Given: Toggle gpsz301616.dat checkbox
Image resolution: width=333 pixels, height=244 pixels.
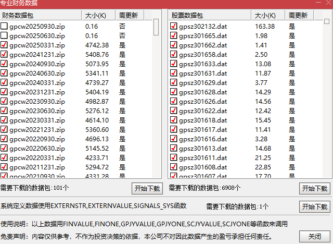Looking at the screenshot, I should [173, 139].
